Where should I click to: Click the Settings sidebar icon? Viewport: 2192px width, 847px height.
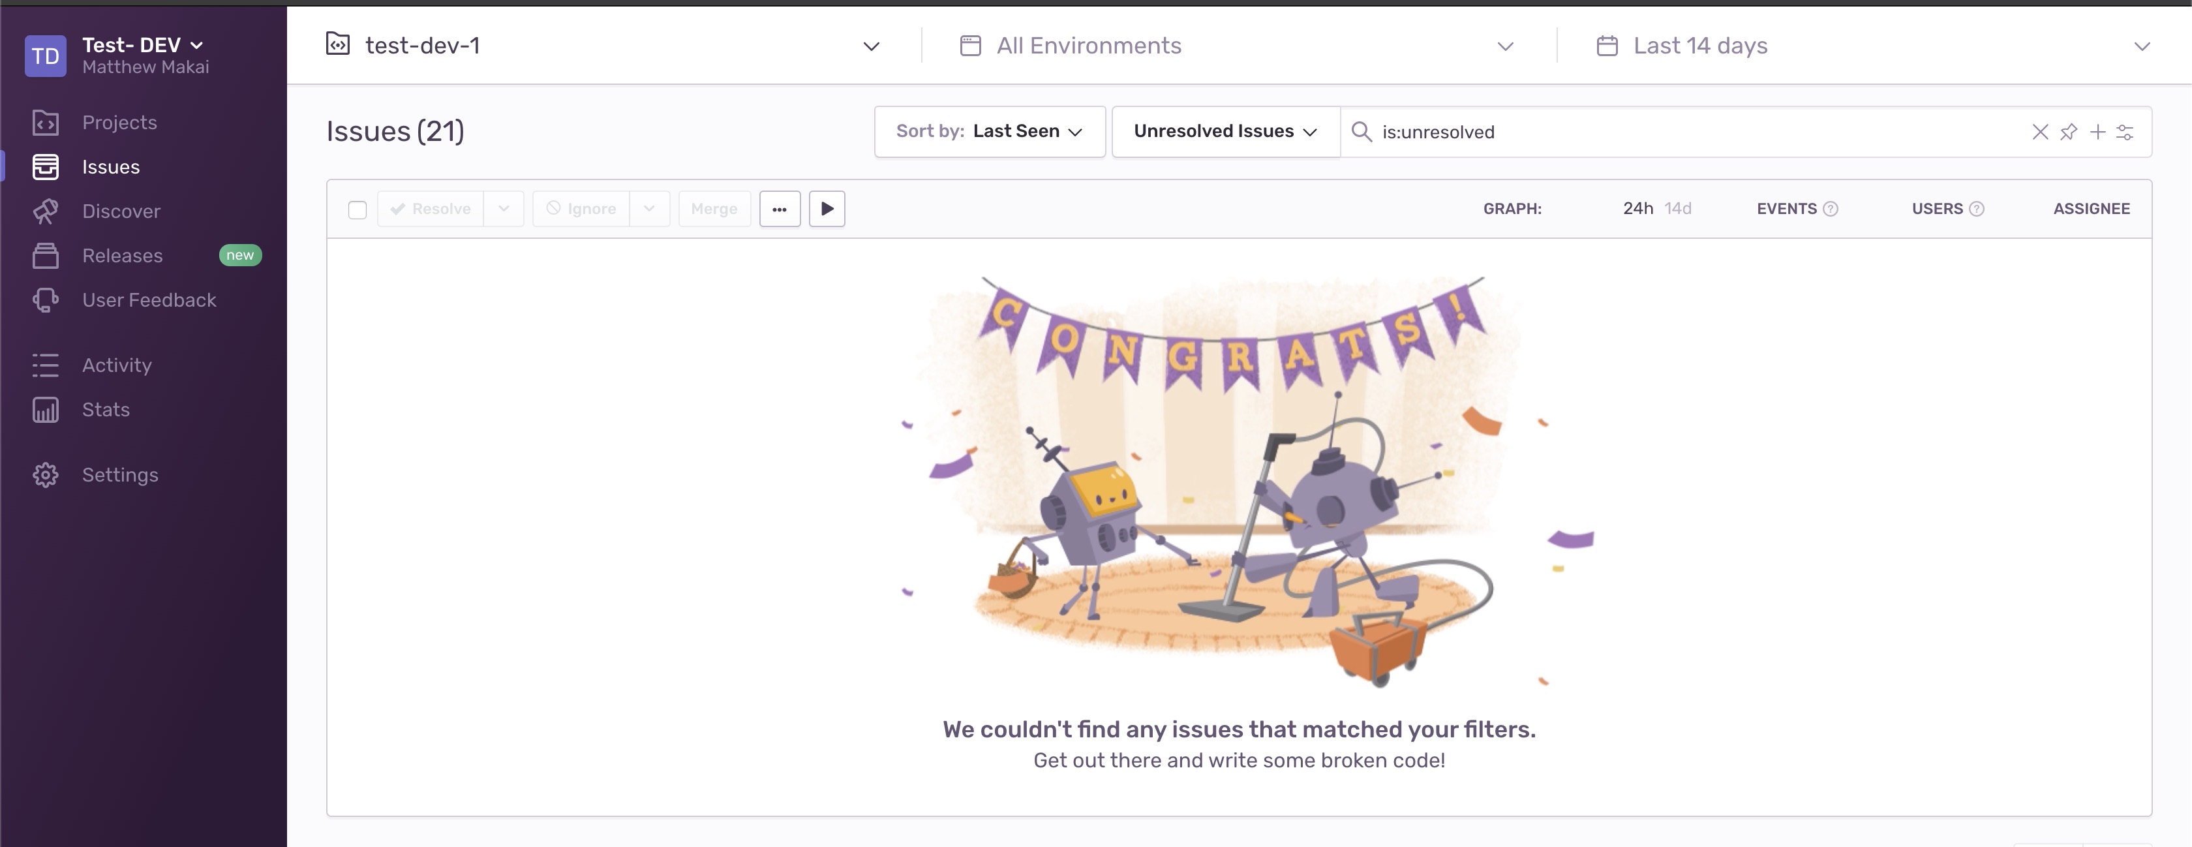pyautogui.click(x=46, y=474)
